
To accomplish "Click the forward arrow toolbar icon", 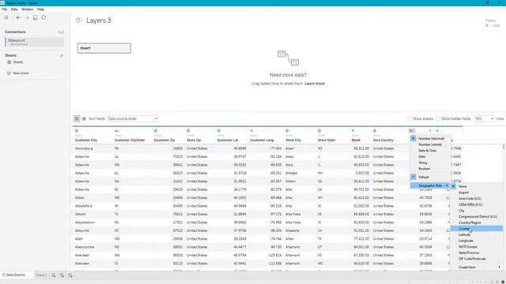I will [x=27, y=17].
